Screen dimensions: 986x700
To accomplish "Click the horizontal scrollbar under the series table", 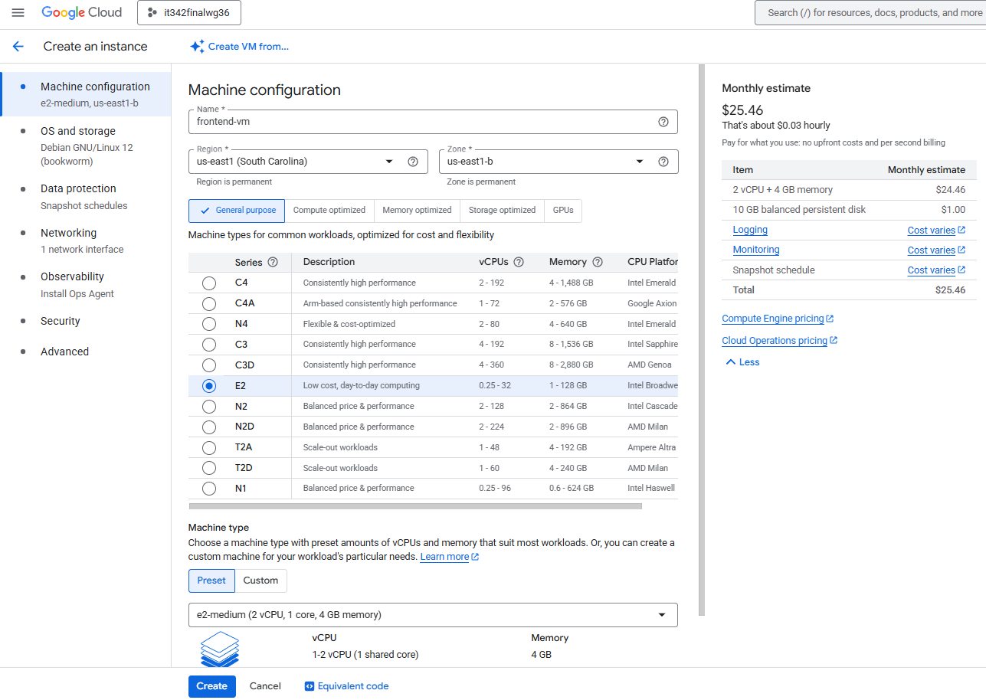I will [414, 506].
